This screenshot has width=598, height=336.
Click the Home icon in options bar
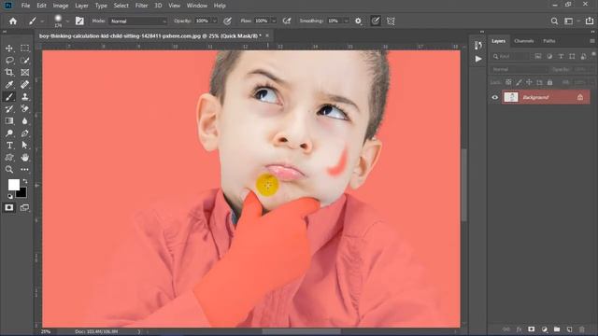point(13,21)
